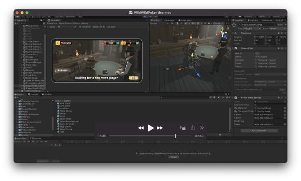Toggle the Hierarchy panel lock icon
This screenshot has width=301, height=181.
click(x=41, y=20)
